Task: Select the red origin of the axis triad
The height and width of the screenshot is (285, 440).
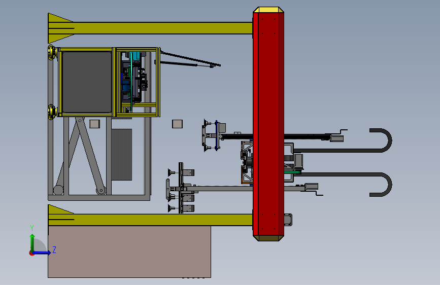Action: coord(31,253)
